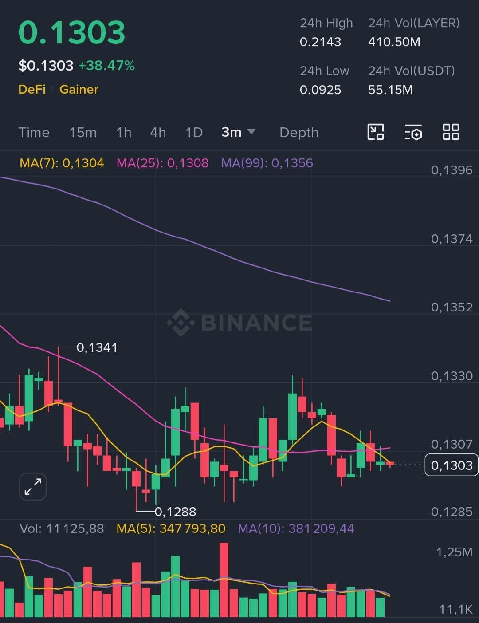Open the Depth chart tab

tap(299, 132)
